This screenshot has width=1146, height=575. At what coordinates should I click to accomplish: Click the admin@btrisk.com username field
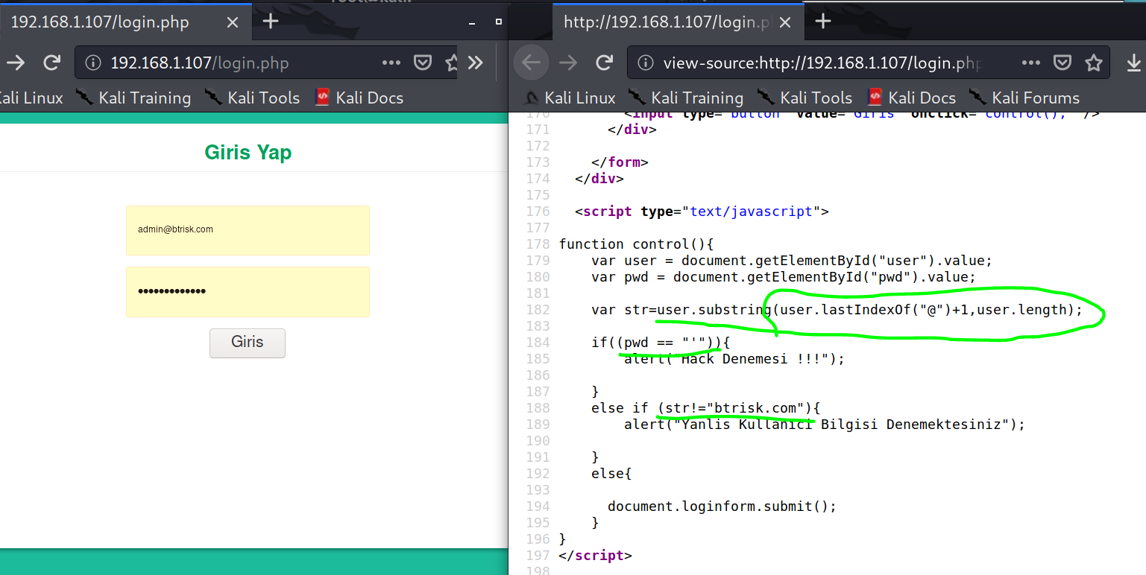tap(248, 230)
